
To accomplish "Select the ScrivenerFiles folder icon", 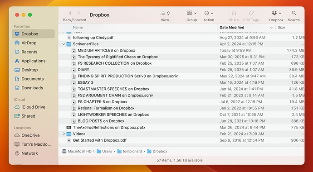I will 69,44.
